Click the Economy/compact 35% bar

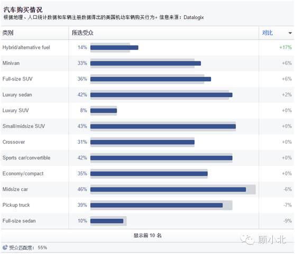[x=149, y=174]
